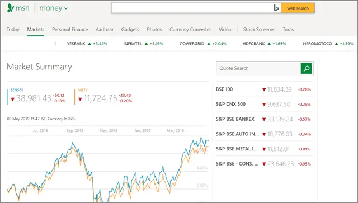Open the Currency Converter tab
This screenshot has width=358, height=203.
pyautogui.click(x=190, y=30)
